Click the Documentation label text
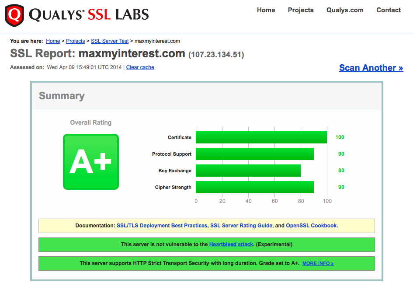Viewport: 413px width, 286px height. point(95,226)
